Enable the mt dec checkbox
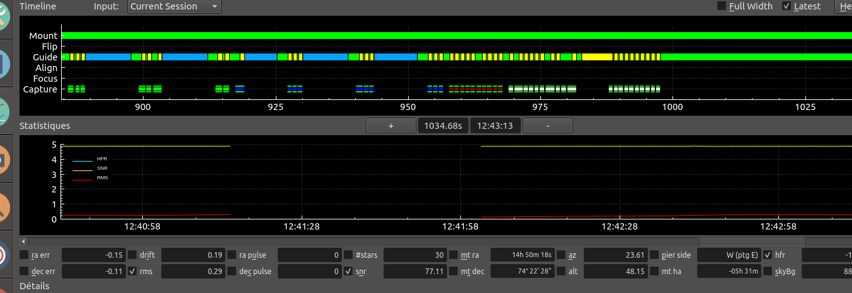Viewport: 852px width, 293px height. click(453, 272)
